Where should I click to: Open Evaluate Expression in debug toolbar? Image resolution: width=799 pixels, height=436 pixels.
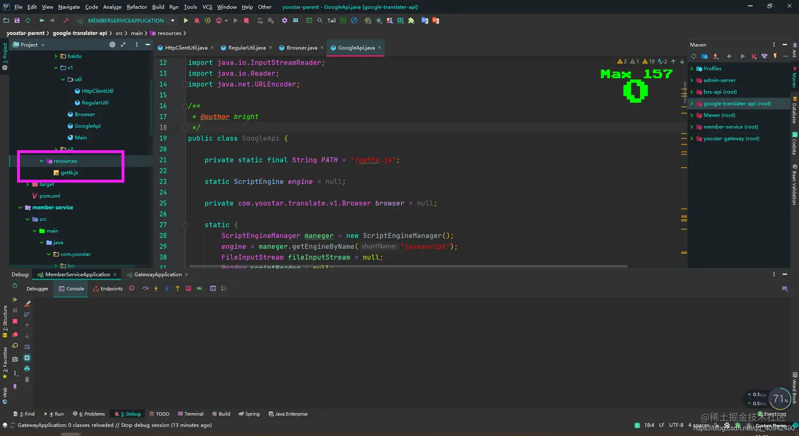pyautogui.click(x=213, y=289)
